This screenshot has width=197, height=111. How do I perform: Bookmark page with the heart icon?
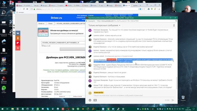point(144,9)
